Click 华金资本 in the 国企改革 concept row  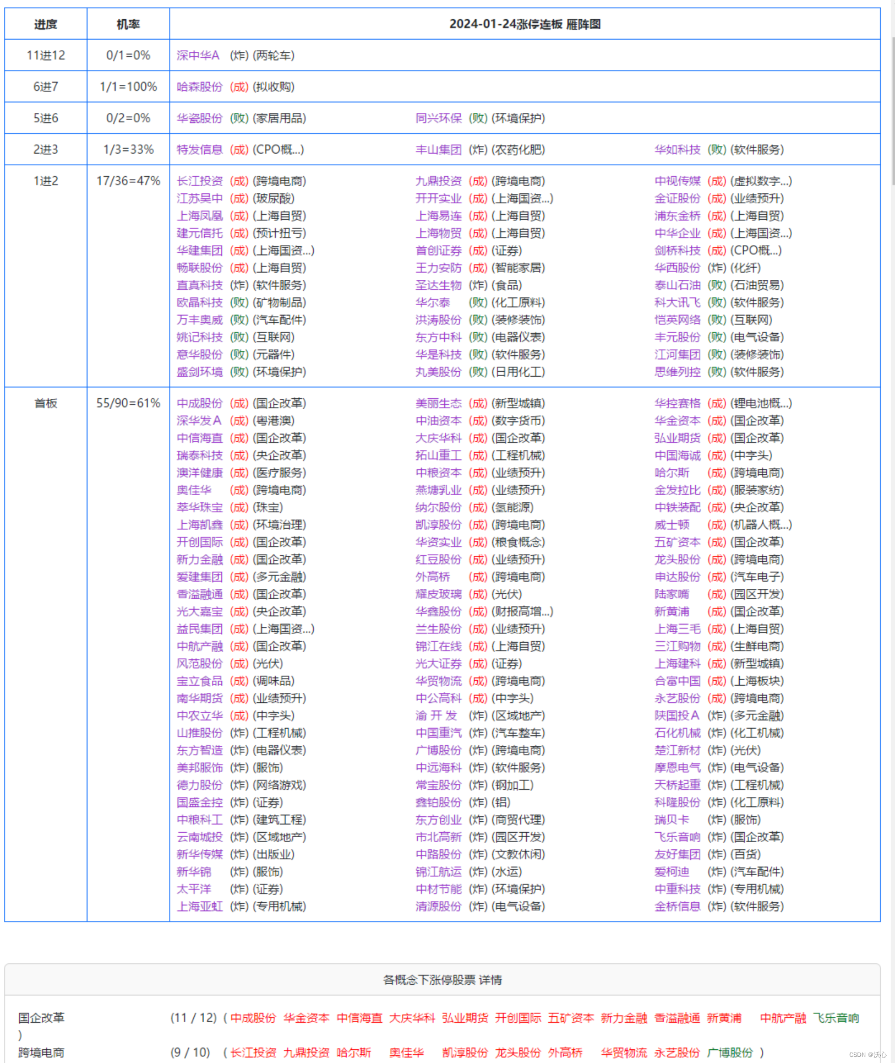[x=306, y=1018]
